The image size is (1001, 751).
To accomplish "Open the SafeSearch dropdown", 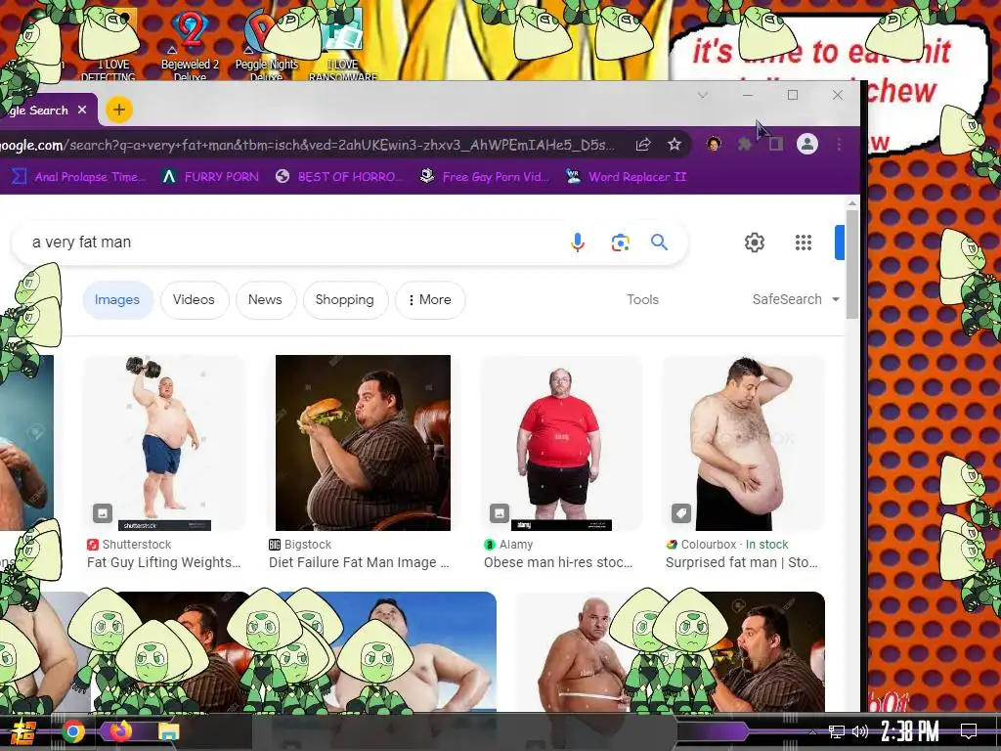I will [x=796, y=299].
